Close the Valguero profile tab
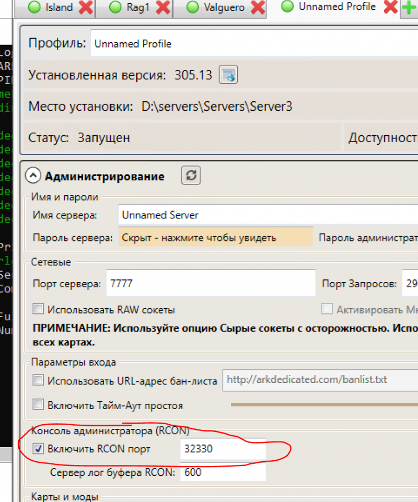This screenshot has height=502, width=418. 257,8
